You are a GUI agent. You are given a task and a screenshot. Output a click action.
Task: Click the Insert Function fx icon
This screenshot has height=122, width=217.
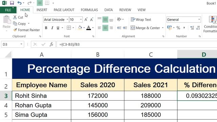[51, 44]
